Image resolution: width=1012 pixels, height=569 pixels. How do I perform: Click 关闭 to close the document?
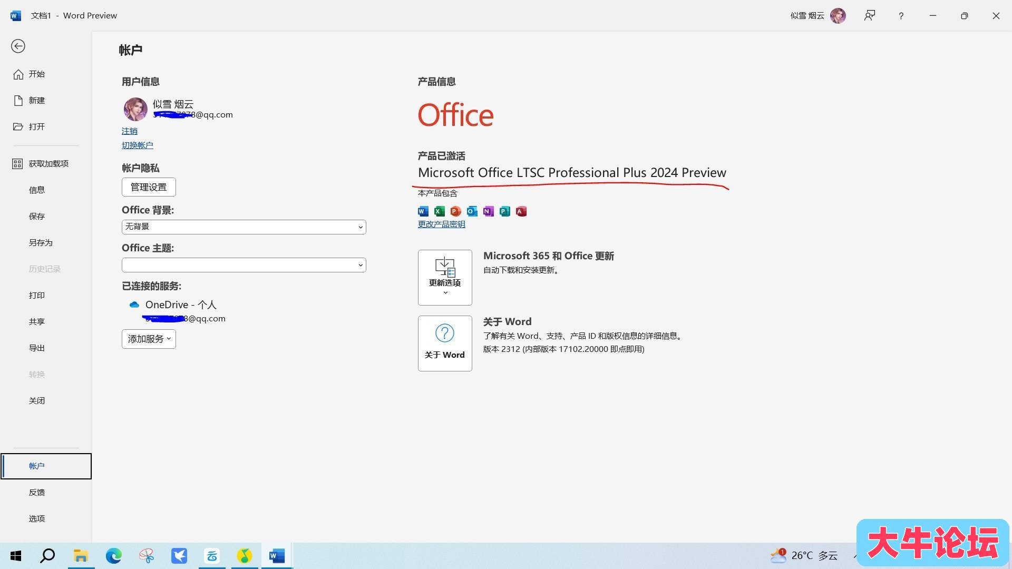(46, 401)
